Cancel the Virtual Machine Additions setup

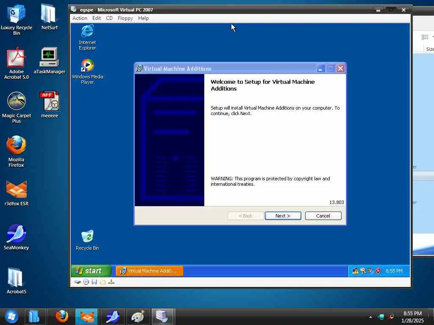323,216
